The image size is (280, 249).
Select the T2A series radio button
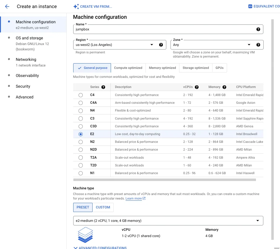[81, 157]
